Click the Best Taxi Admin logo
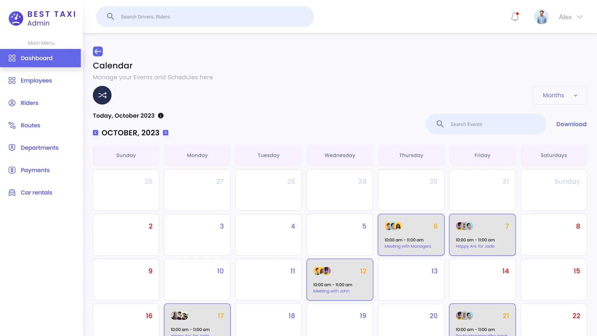 coord(42,18)
